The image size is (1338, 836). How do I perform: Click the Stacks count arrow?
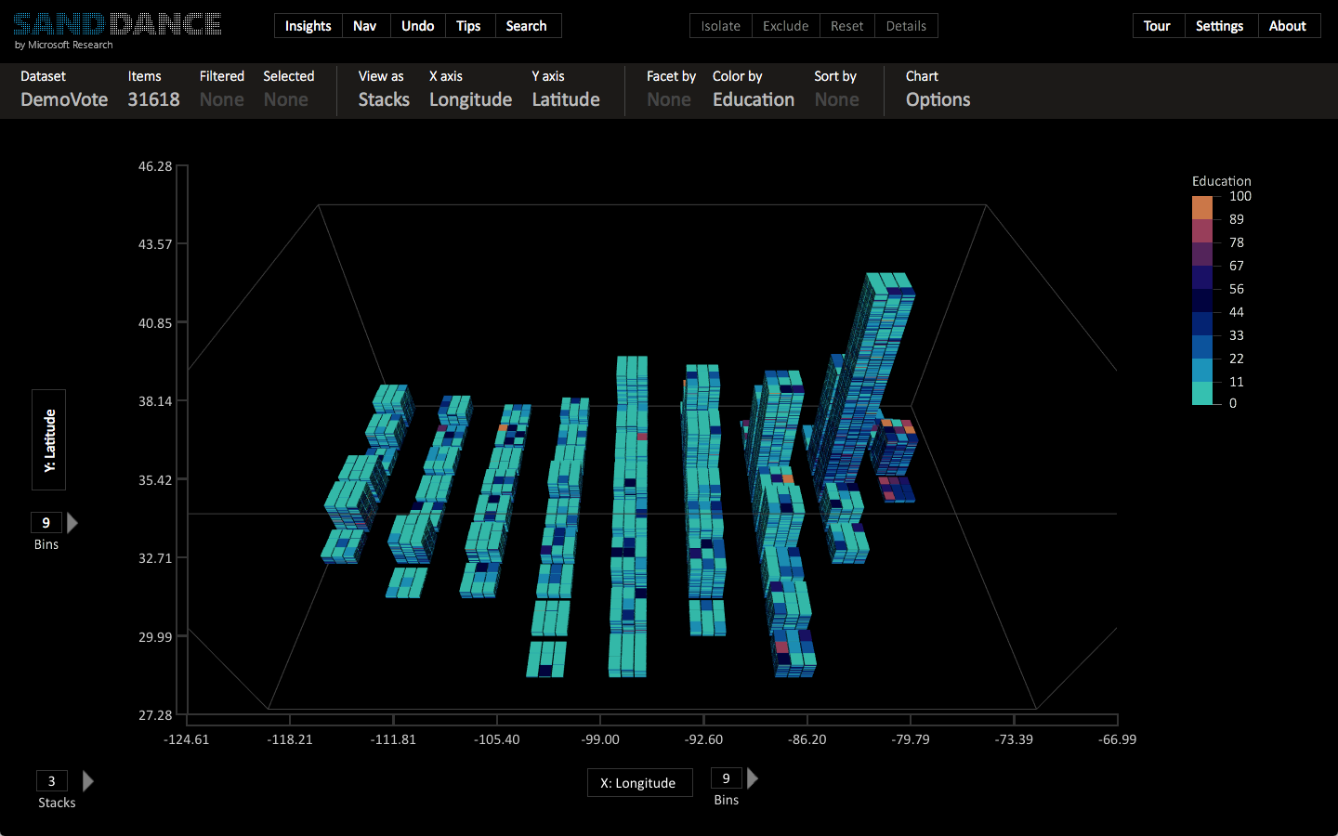point(88,781)
